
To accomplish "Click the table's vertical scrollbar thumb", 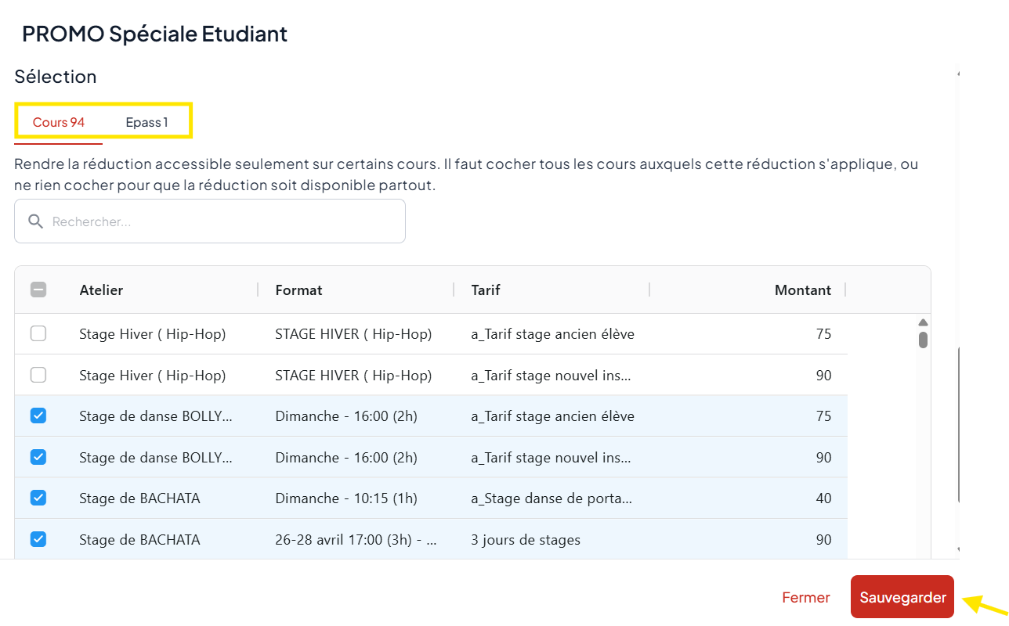I will point(923,340).
